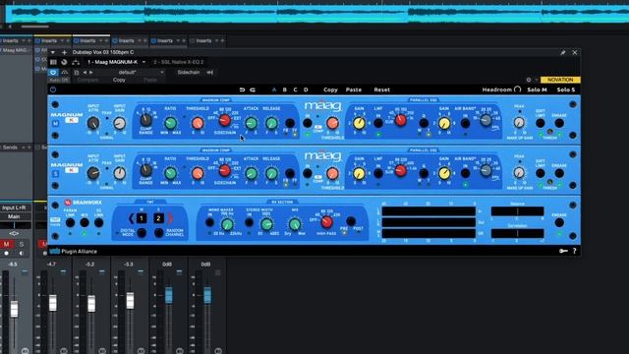Click top channel red Threshold knob
Image resolution: width=629 pixels, height=354 pixels.
point(198,123)
